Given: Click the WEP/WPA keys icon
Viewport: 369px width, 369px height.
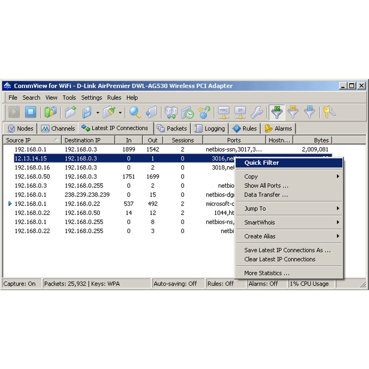Looking at the screenshot, I should 329,112.
